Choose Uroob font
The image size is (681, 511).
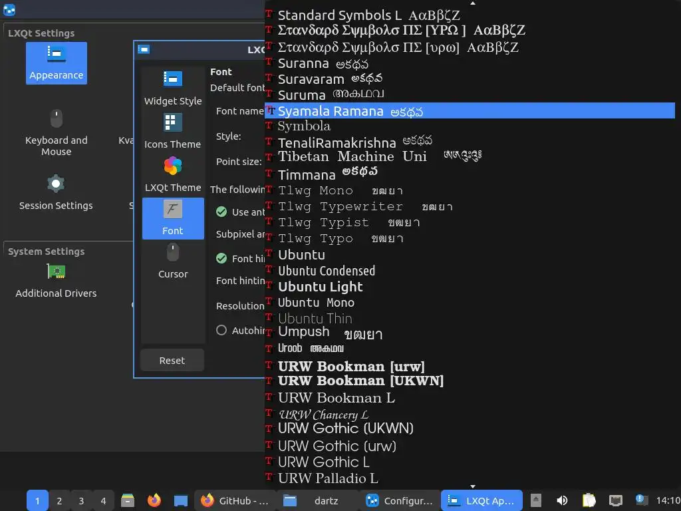coord(470,349)
